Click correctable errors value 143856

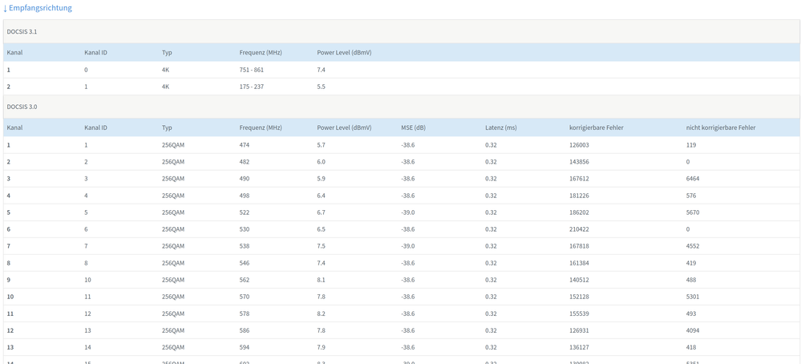pyautogui.click(x=579, y=162)
